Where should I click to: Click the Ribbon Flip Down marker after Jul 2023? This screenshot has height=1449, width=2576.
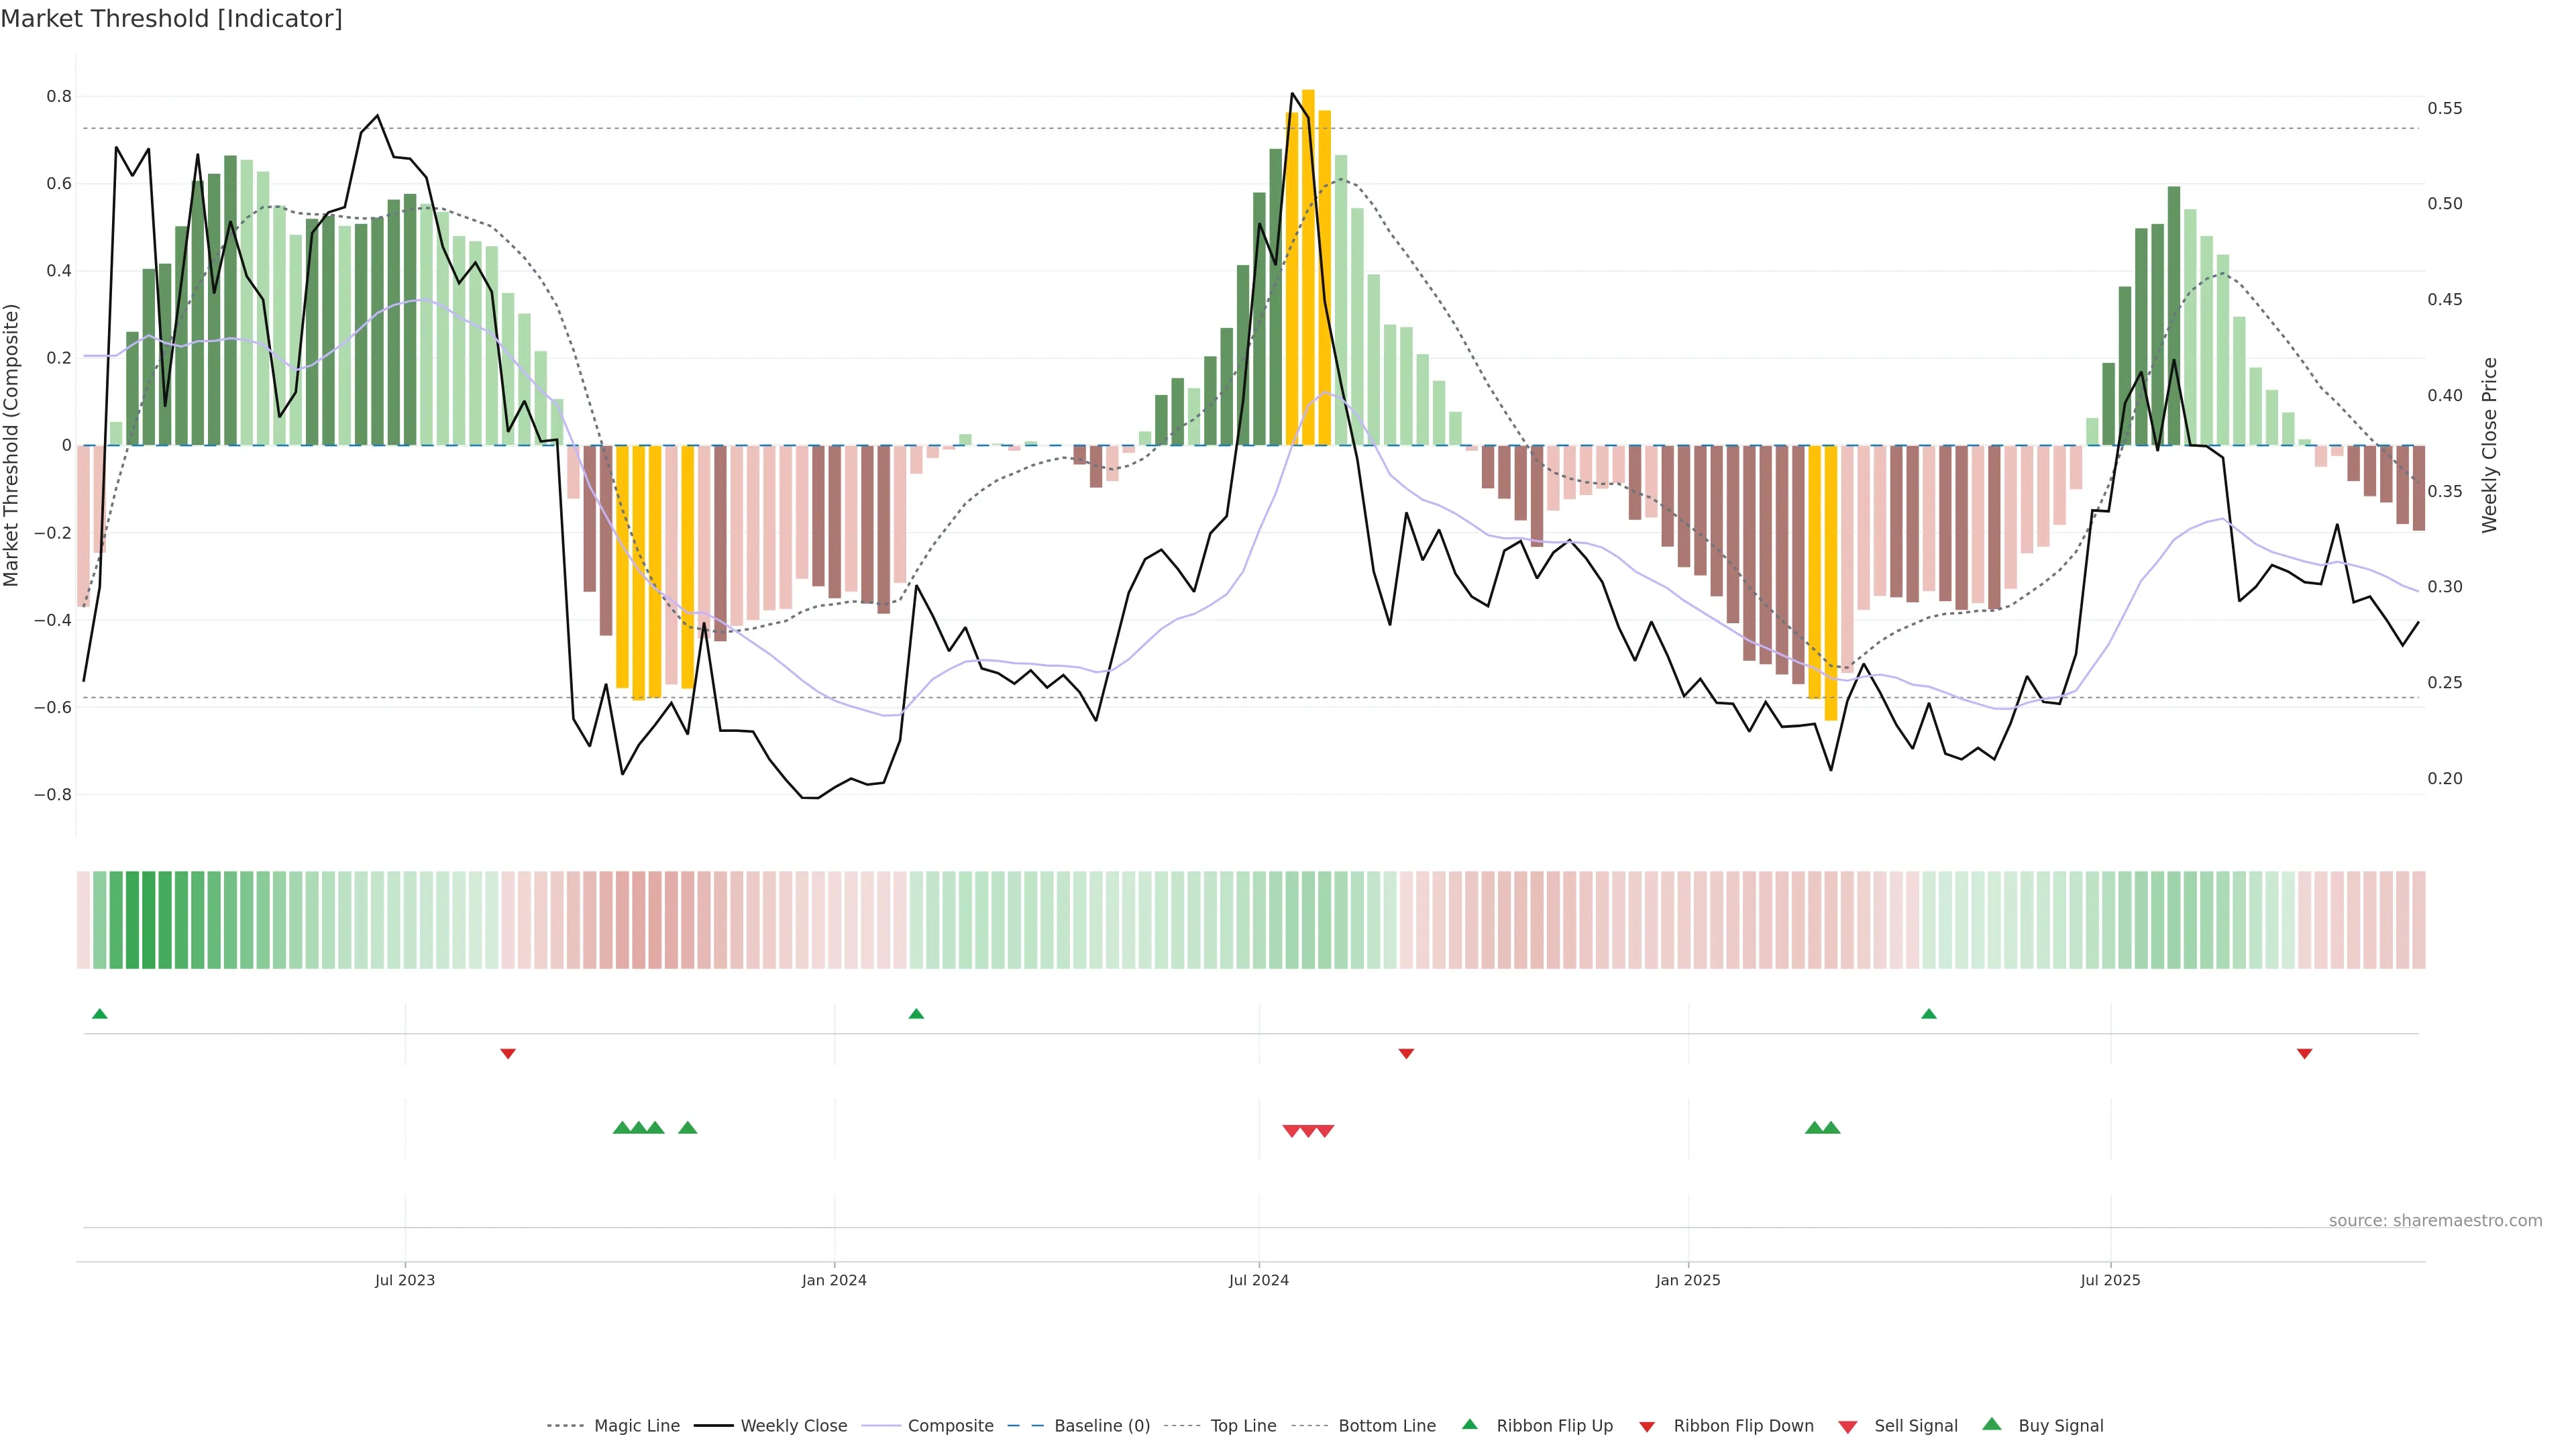point(508,1054)
